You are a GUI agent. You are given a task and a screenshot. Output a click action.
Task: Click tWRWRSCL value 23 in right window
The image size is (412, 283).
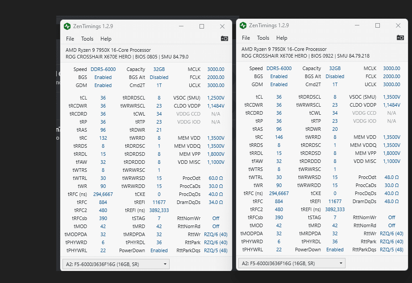pos(335,105)
